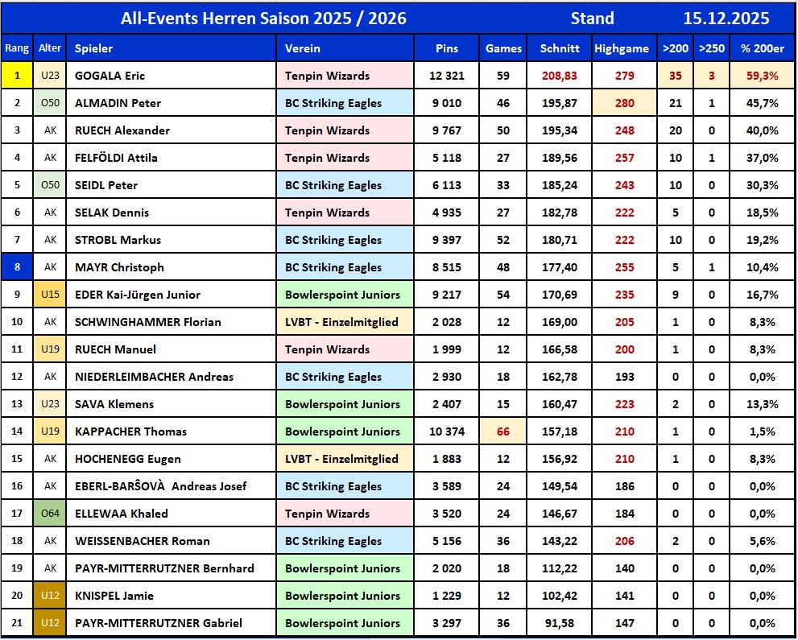Select the Pins value 10 374
This screenshot has height=640, width=798.
[x=446, y=431]
